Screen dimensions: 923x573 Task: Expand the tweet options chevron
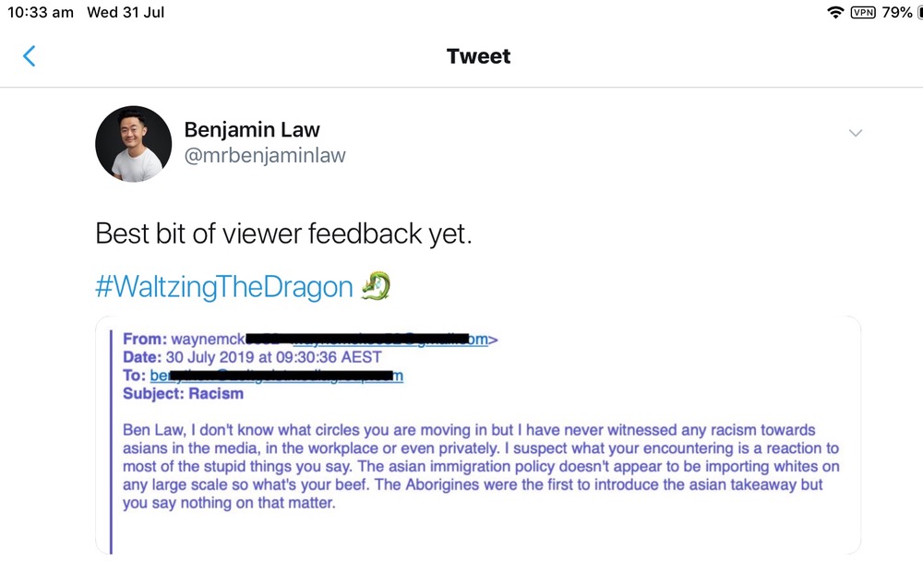coord(856,133)
